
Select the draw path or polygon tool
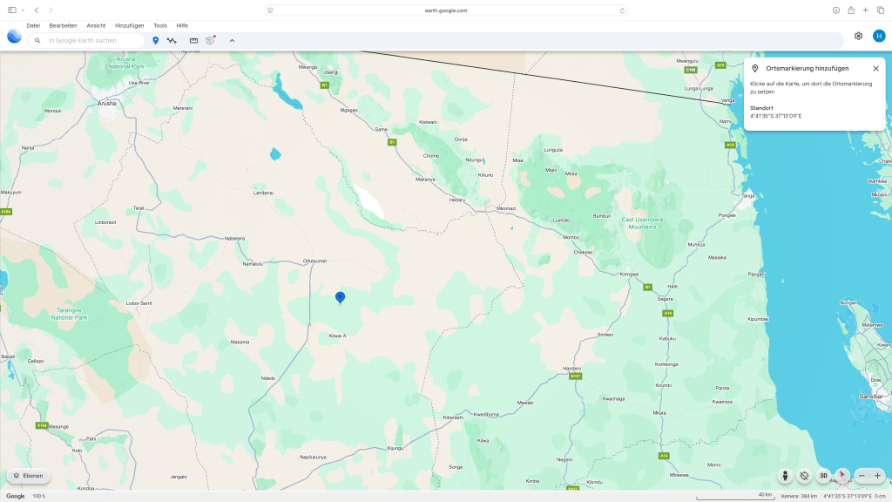[172, 40]
